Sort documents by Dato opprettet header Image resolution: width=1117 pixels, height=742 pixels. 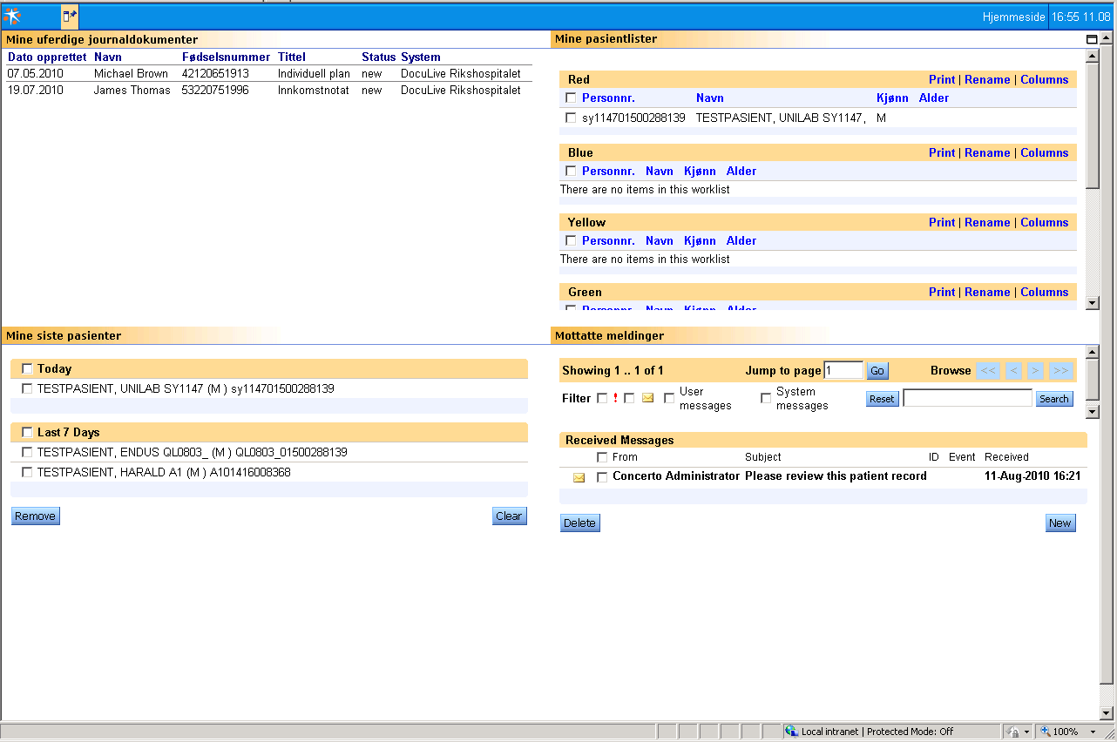click(x=47, y=57)
